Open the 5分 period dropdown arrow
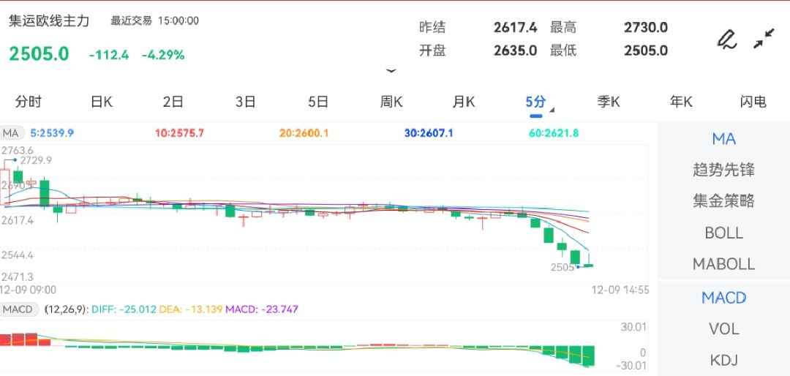The height and width of the screenshot is (376, 790). [552, 110]
